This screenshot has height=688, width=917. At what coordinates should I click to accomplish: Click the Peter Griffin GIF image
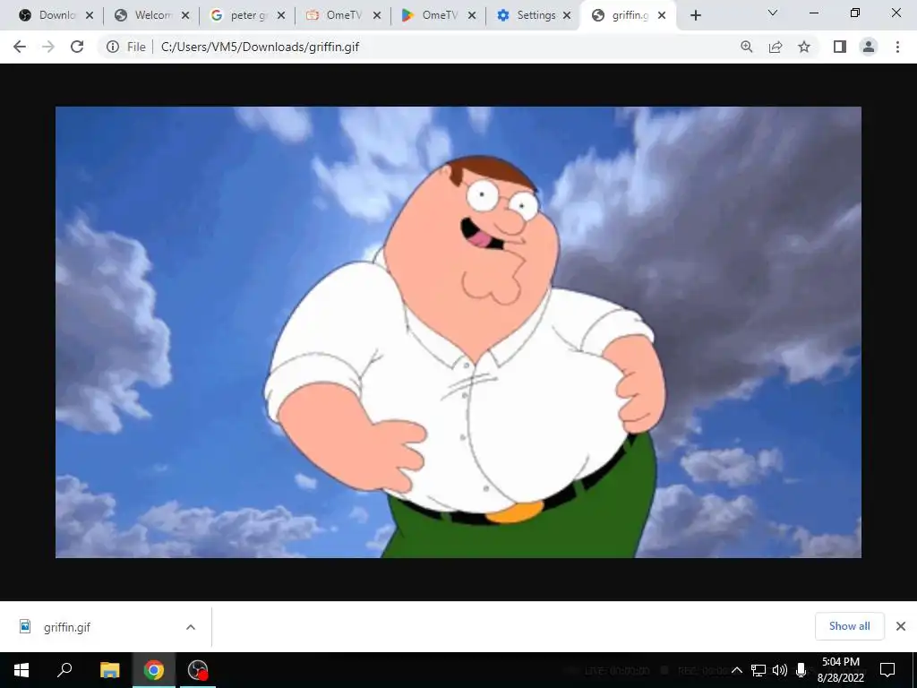[458, 332]
